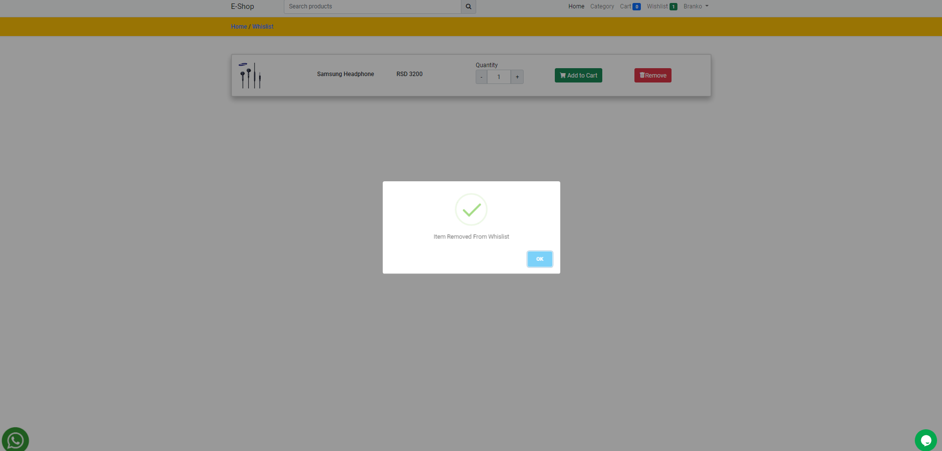This screenshot has width=942, height=451.
Task: Open the Wishlist with the 1 badge
Action: click(x=661, y=6)
